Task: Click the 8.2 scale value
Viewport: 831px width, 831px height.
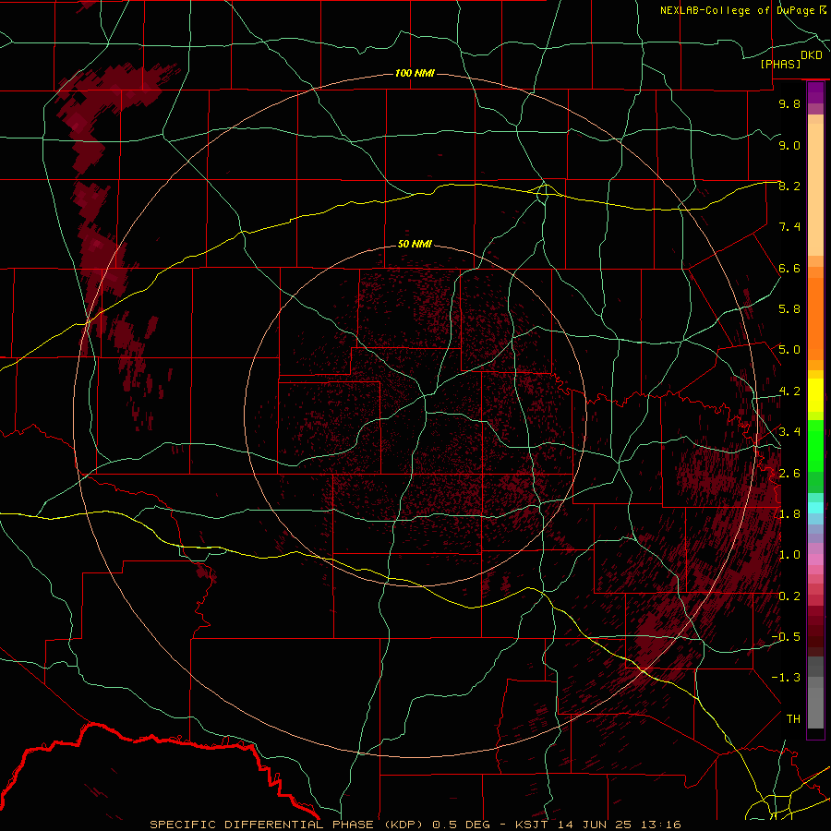Action: pyautogui.click(x=789, y=186)
